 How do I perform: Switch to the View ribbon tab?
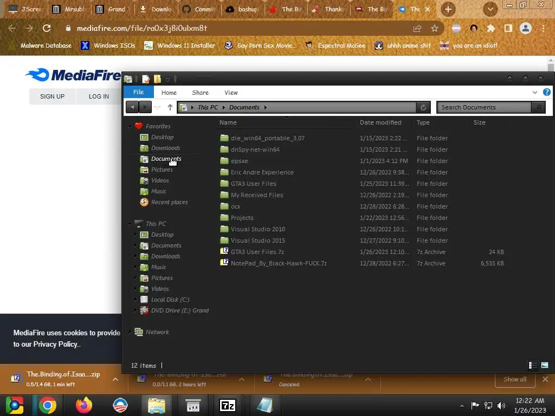pyautogui.click(x=231, y=92)
